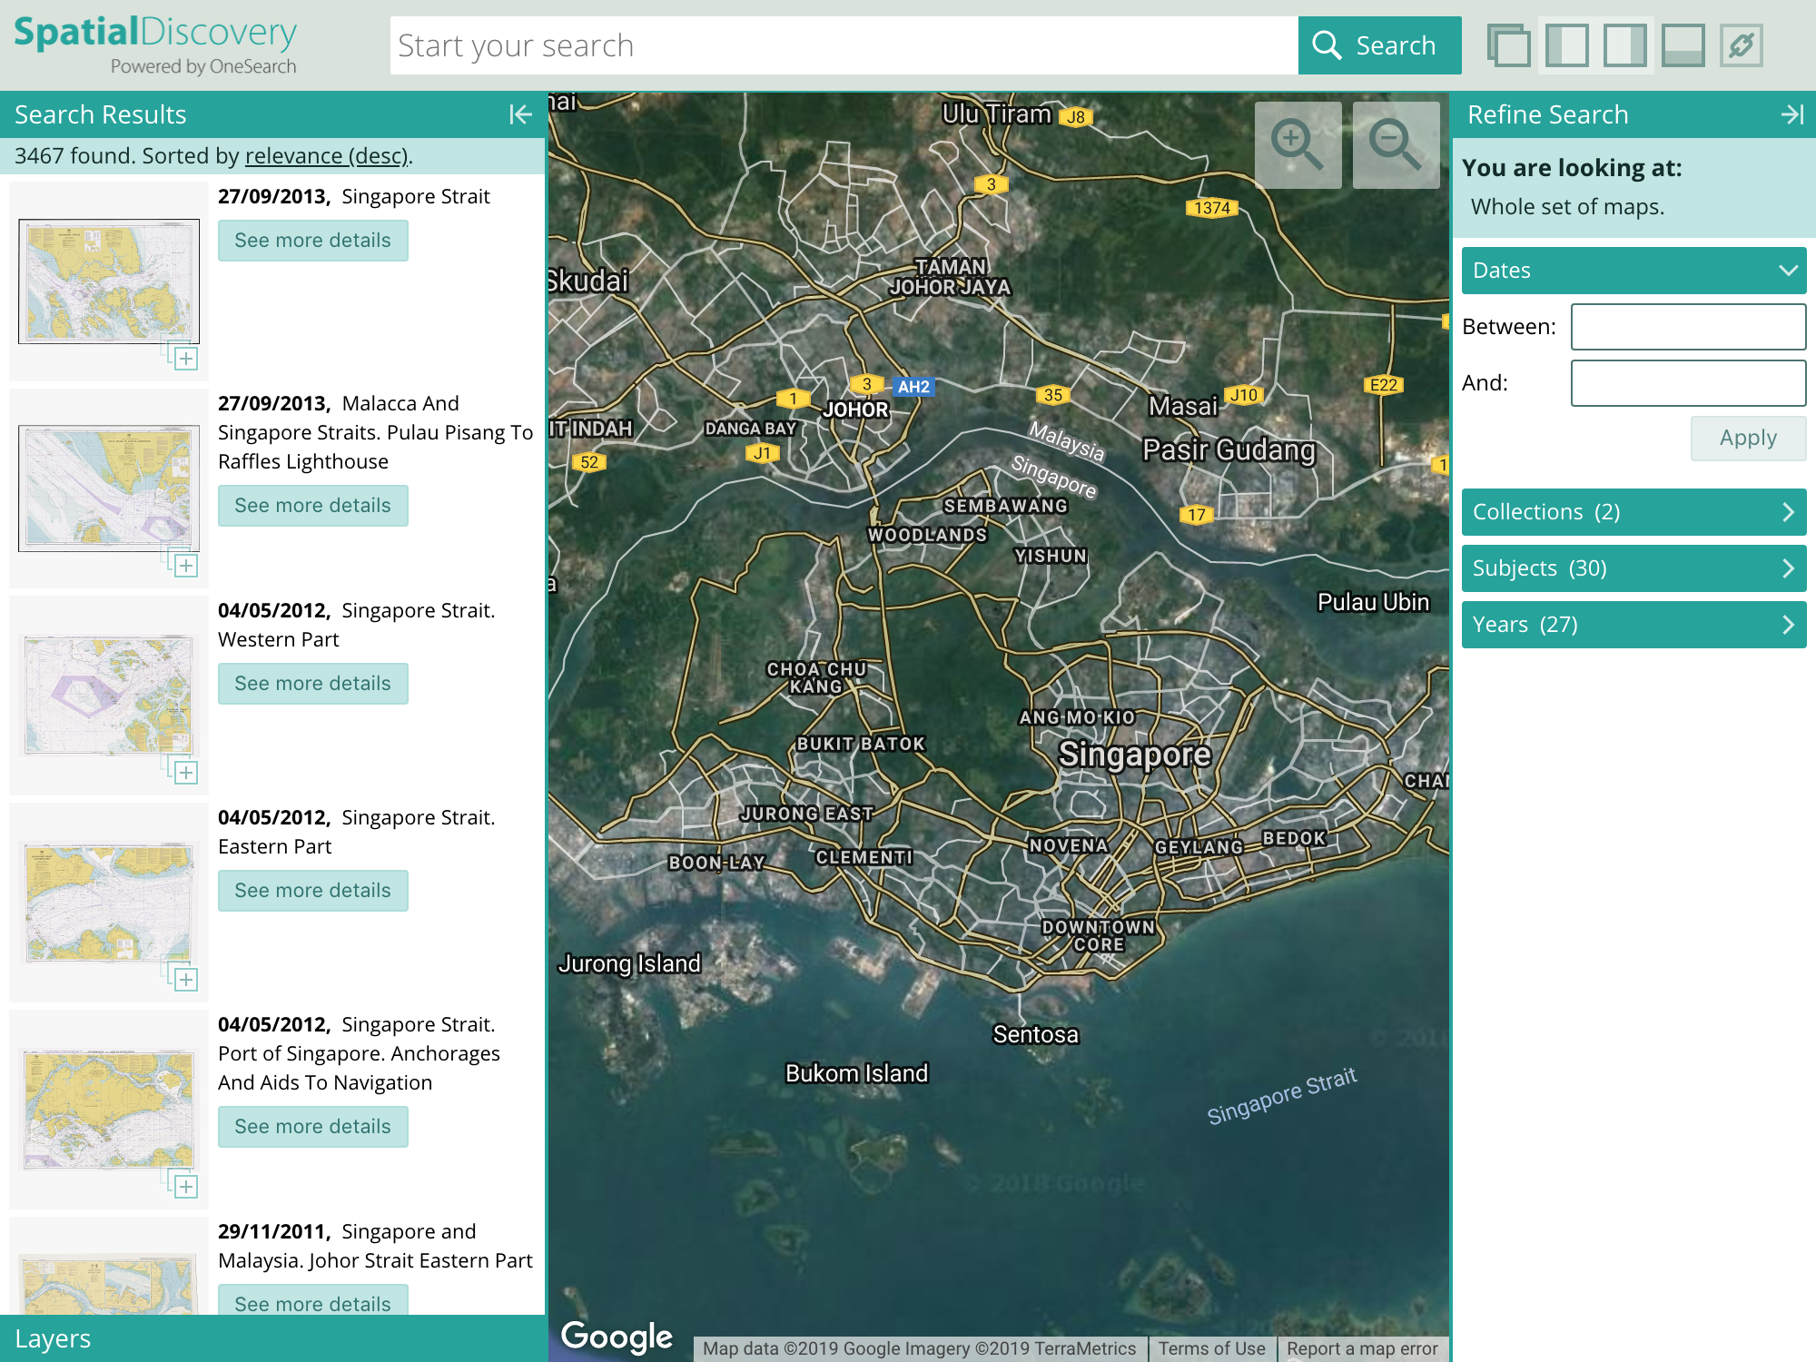Viewport: 1816px width, 1362px height.
Task: Collapse the Refine Search panel
Action: pyautogui.click(x=1793, y=114)
